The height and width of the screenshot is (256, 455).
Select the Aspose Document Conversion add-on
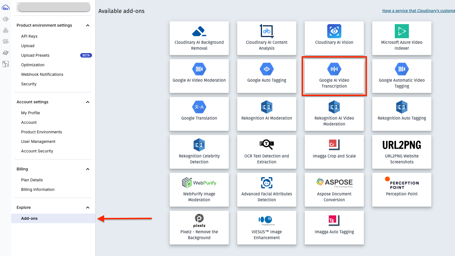click(x=334, y=190)
